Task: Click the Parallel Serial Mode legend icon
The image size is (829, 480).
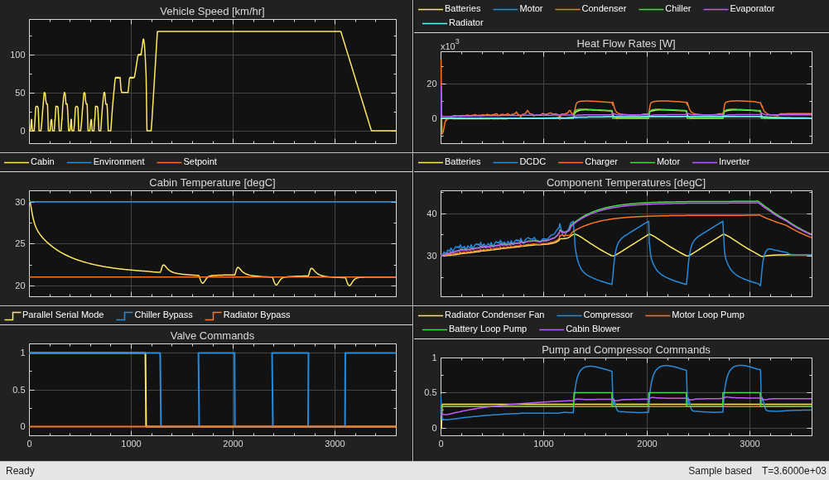Action: tap(12, 315)
